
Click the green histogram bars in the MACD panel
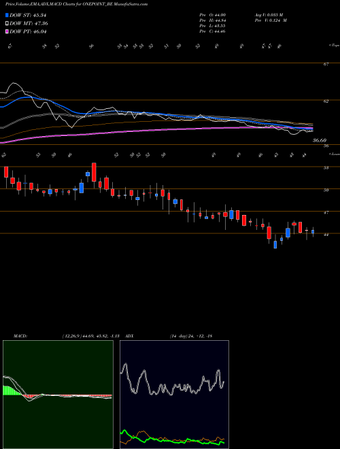[x=12, y=390]
